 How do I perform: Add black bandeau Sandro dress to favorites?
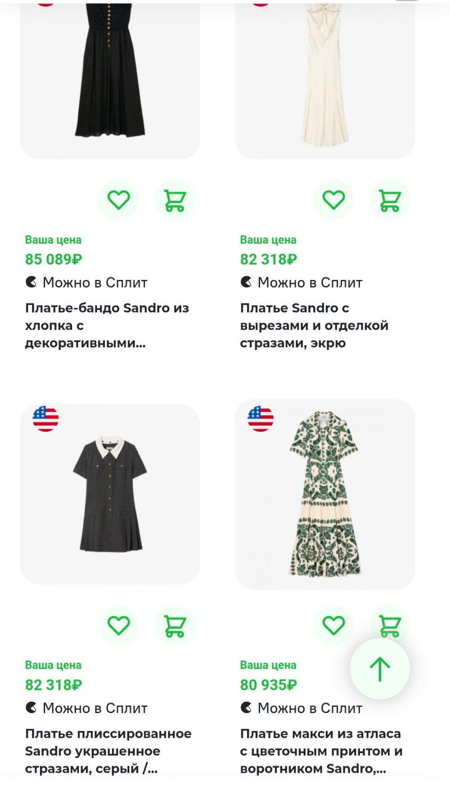(x=118, y=200)
